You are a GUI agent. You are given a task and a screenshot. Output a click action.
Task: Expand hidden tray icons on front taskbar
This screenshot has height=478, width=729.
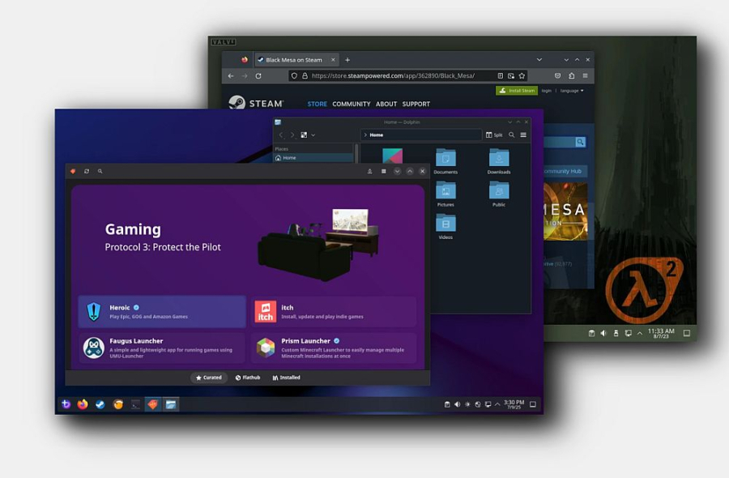tap(497, 404)
